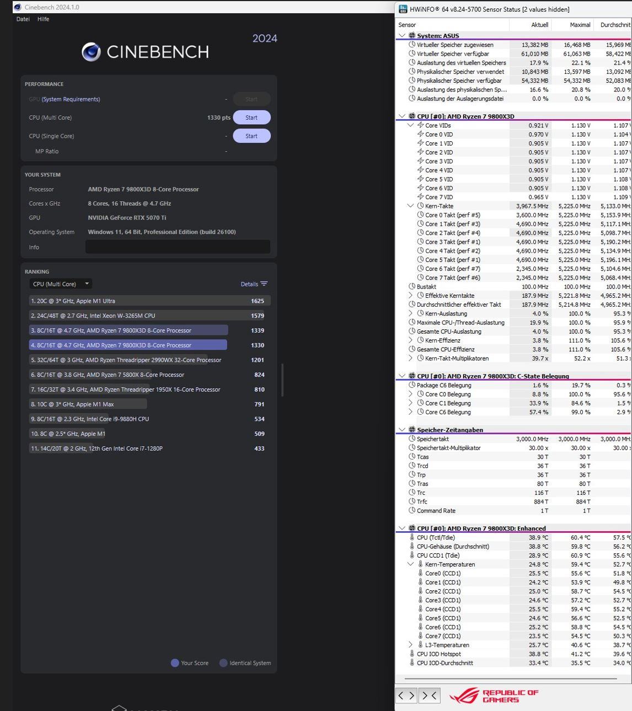Click the clock icon for Core 0 Takt (perf #5)

coord(420,215)
